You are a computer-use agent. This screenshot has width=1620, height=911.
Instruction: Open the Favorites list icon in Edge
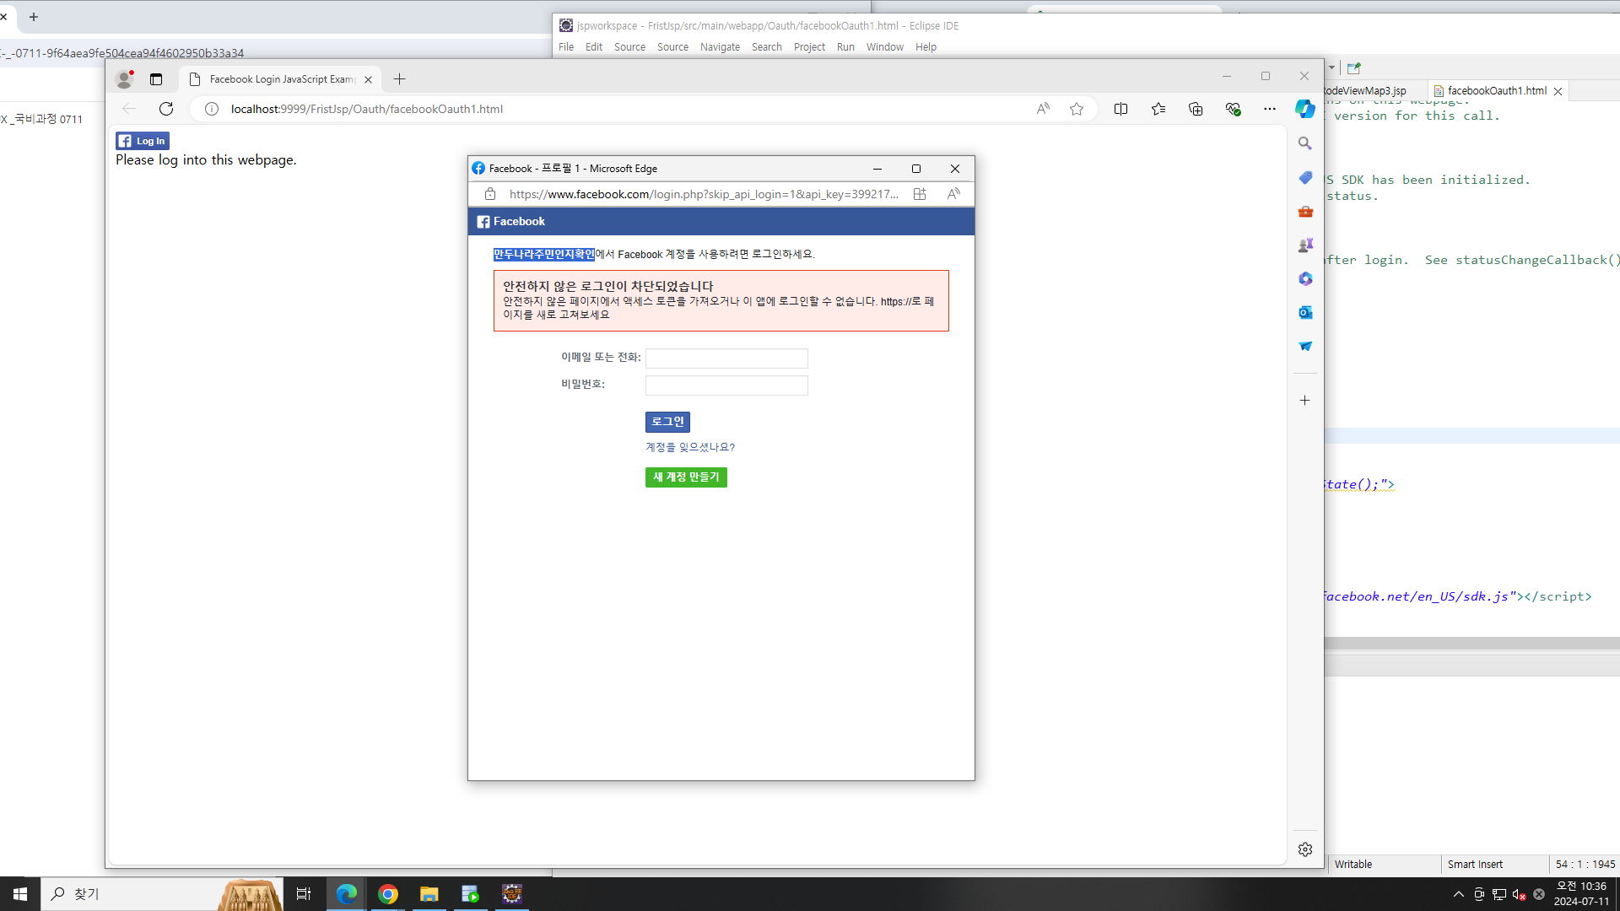(x=1158, y=109)
